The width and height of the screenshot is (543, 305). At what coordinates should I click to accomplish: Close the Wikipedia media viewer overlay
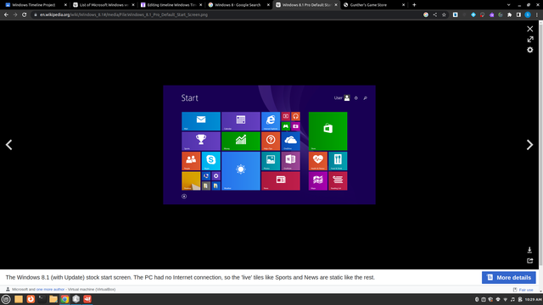point(529,29)
